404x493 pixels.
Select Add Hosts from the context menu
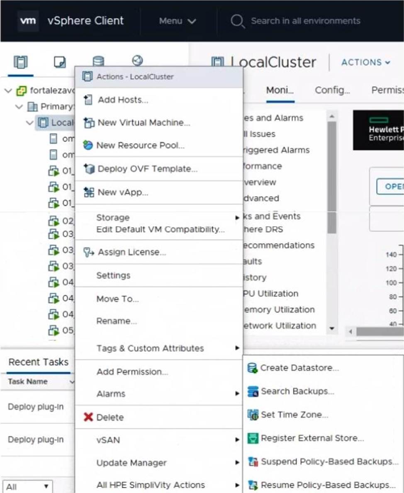[123, 100]
